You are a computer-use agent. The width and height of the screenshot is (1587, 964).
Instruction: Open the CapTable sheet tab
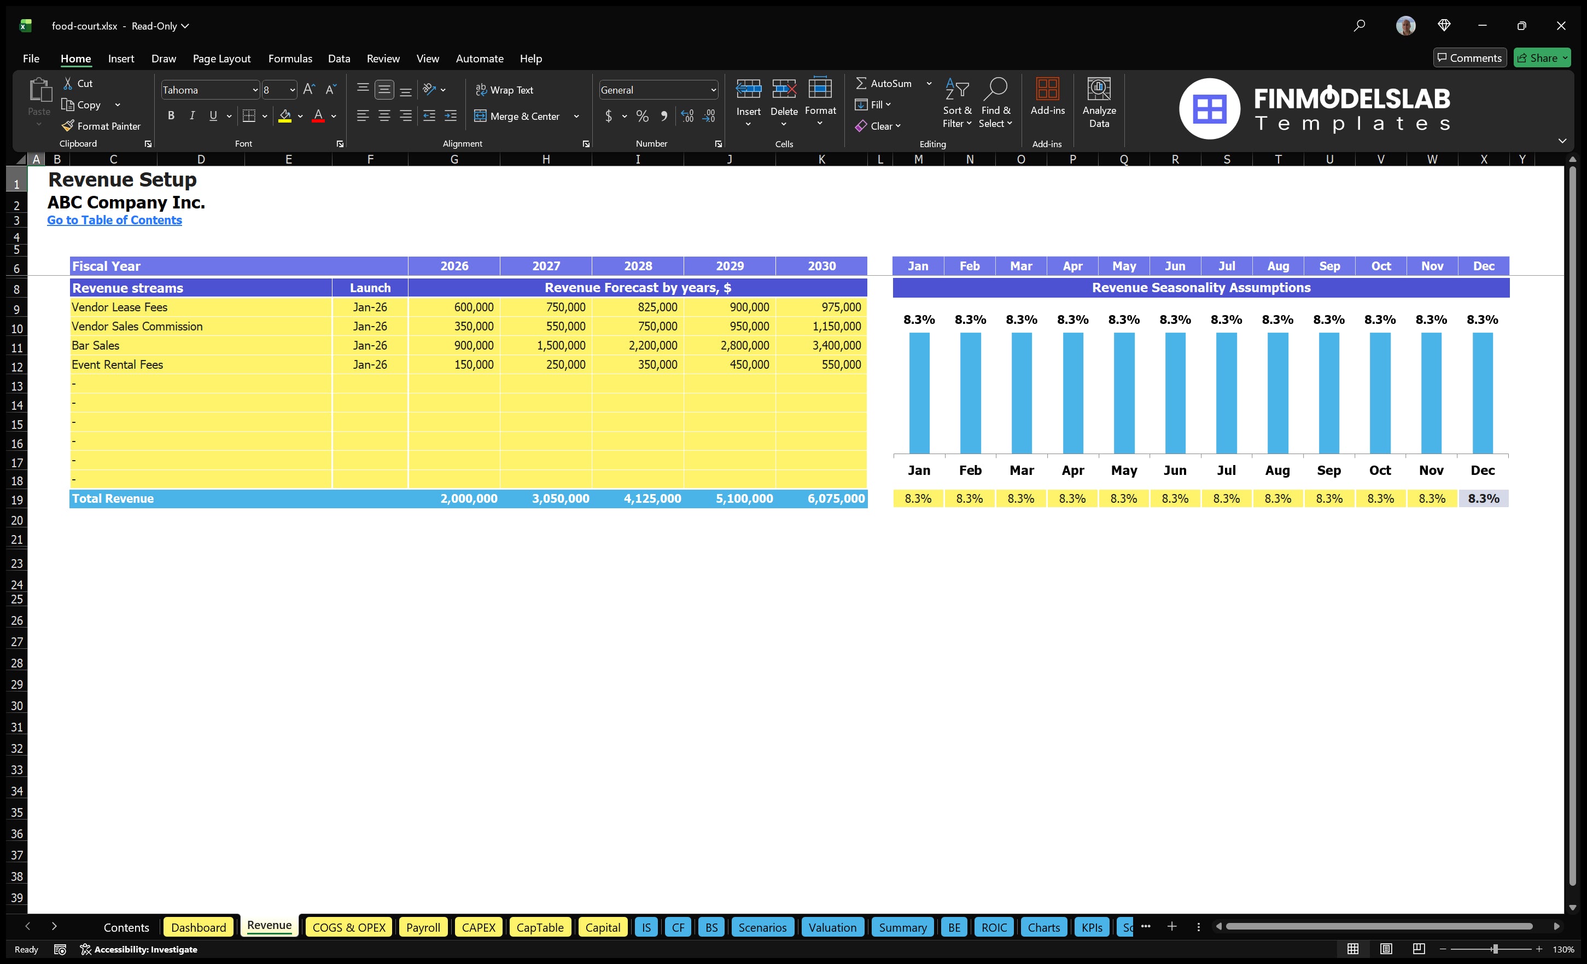point(540,927)
